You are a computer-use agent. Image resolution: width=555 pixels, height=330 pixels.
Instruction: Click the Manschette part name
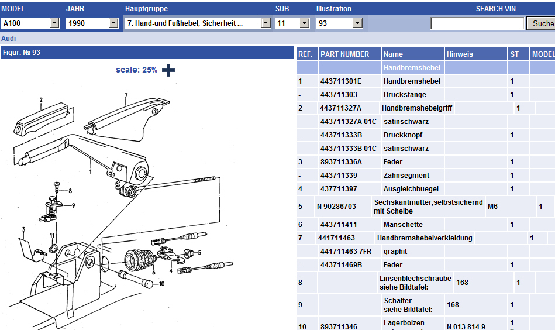point(403,225)
